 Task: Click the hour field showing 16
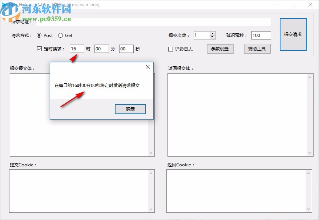click(77, 49)
